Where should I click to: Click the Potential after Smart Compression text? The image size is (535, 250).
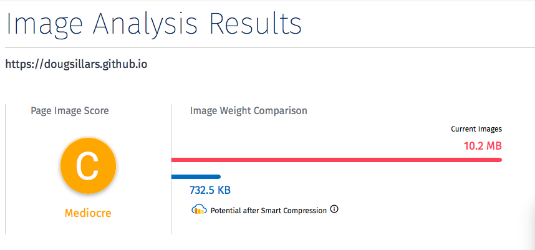(x=269, y=210)
